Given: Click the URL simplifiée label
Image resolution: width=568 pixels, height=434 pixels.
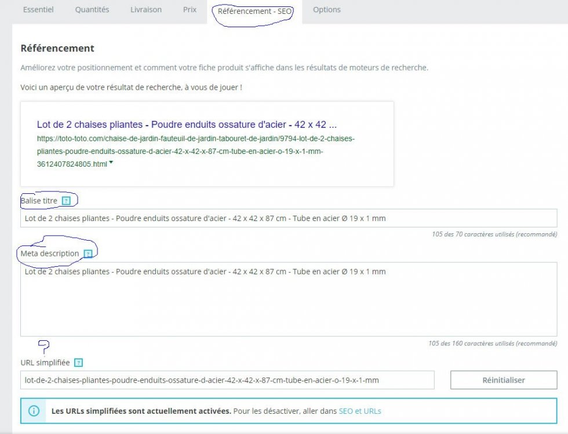Looking at the screenshot, I should [45, 363].
